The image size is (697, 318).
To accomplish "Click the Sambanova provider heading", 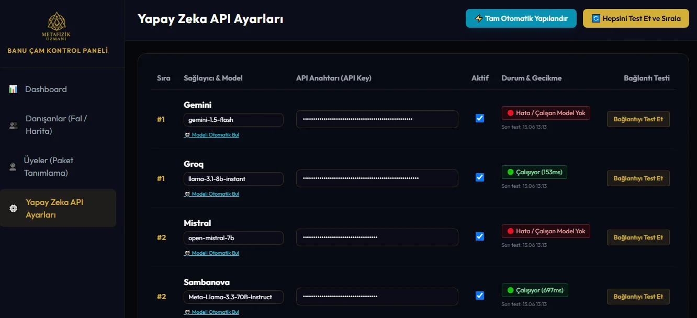I will click(x=207, y=282).
